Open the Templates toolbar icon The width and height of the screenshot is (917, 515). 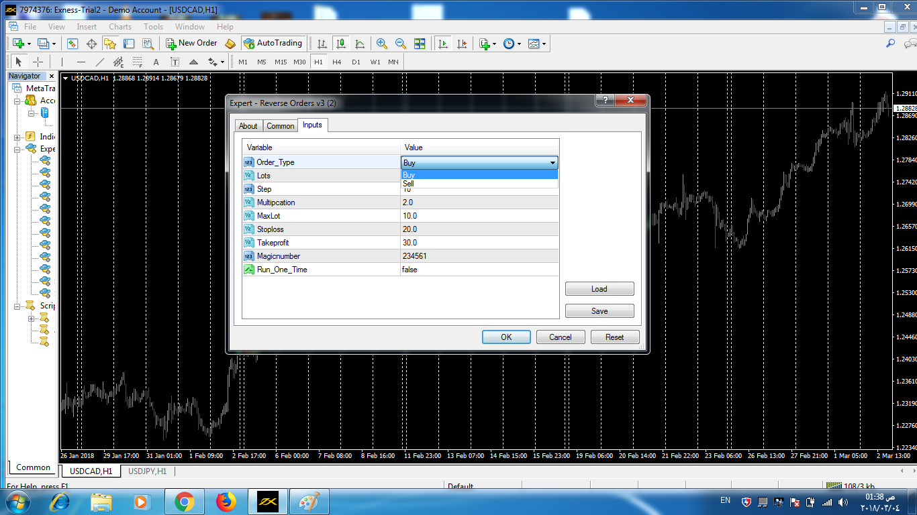pos(534,44)
